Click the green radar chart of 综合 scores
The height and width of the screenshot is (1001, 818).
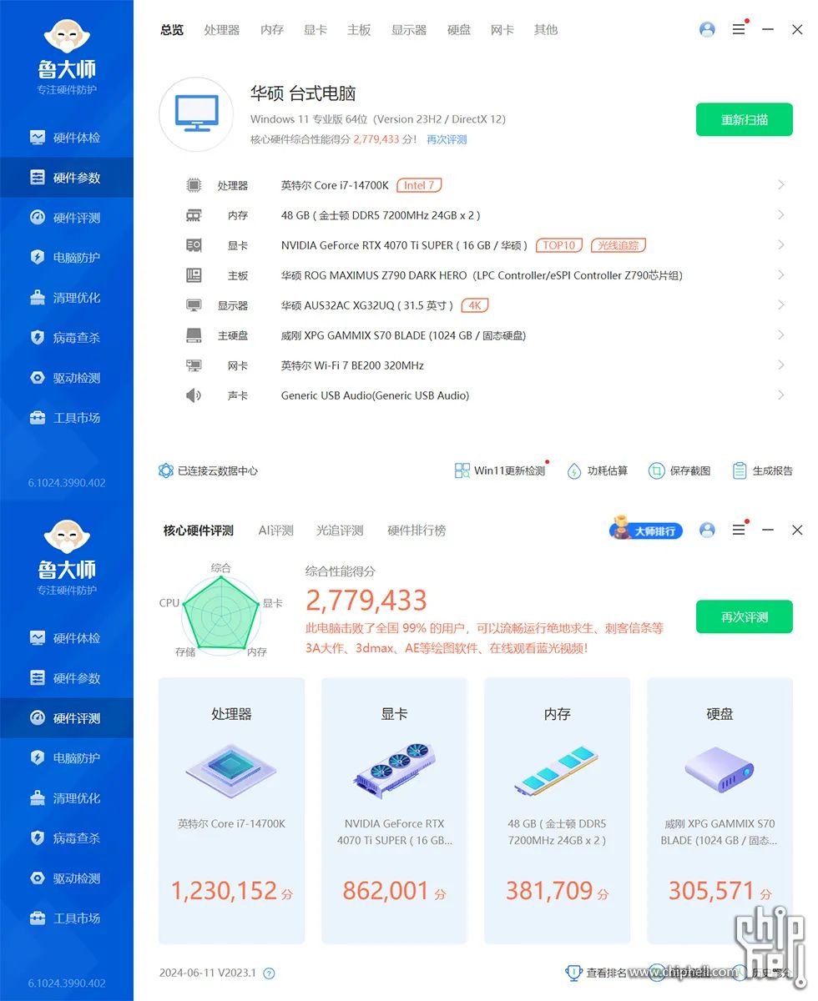221,616
